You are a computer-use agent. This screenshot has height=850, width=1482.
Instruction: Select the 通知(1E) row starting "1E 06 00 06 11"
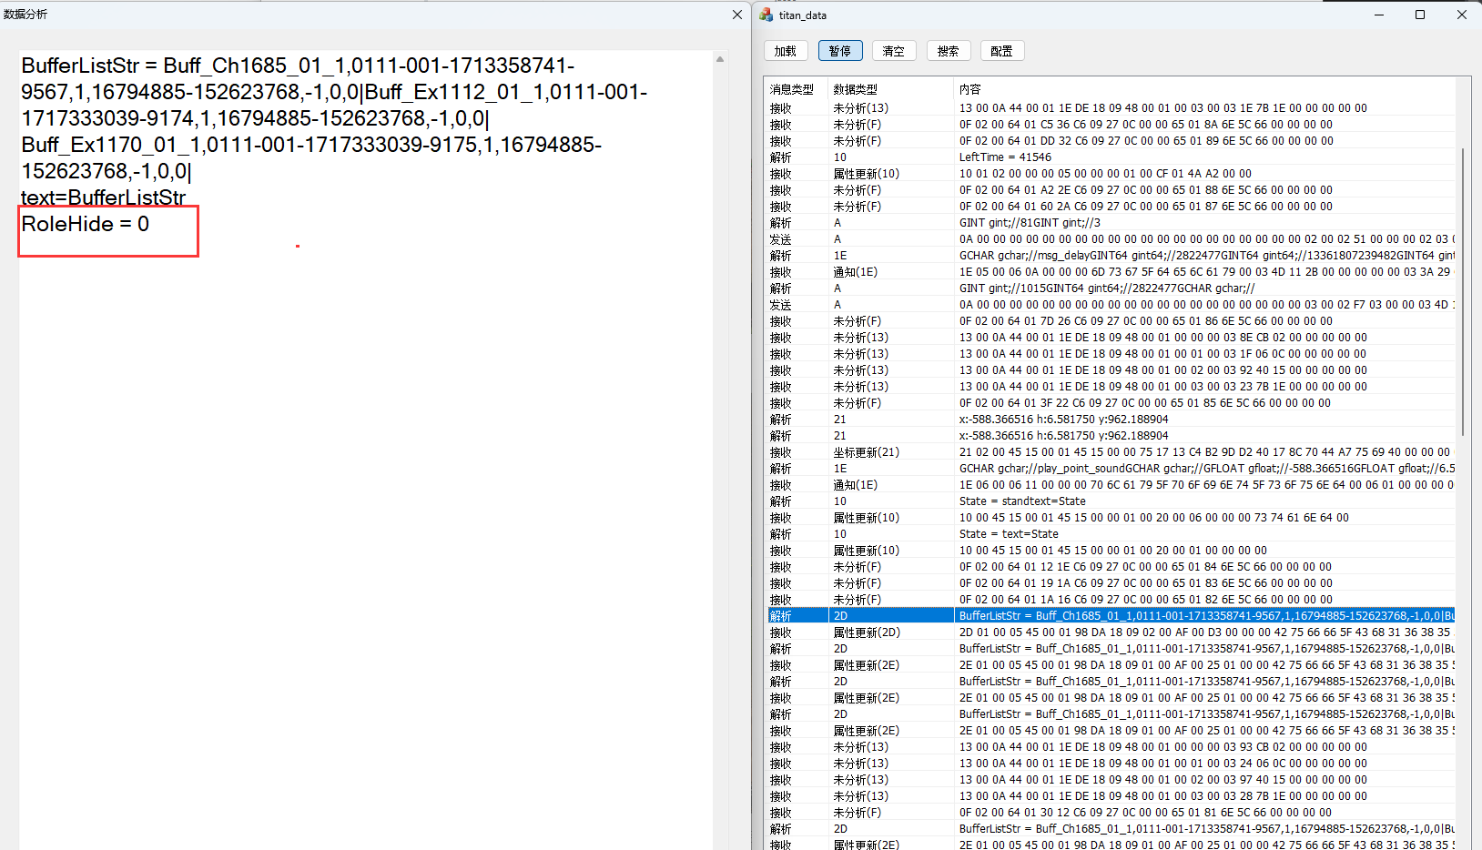click(x=1111, y=485)
